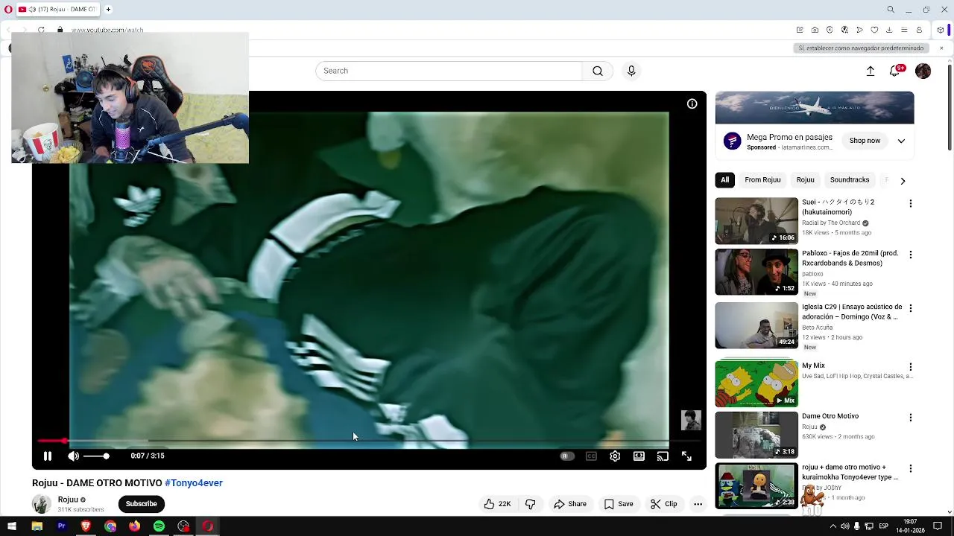This screenshot has width=954, height=536.
Task: Open options for rojuu + dame otro motivo
Action: pyautogui.click(x=910, y=468)
